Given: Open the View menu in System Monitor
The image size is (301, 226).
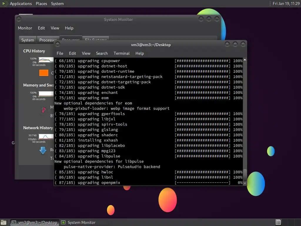Looking at the screenshot, I should (55, 28).
